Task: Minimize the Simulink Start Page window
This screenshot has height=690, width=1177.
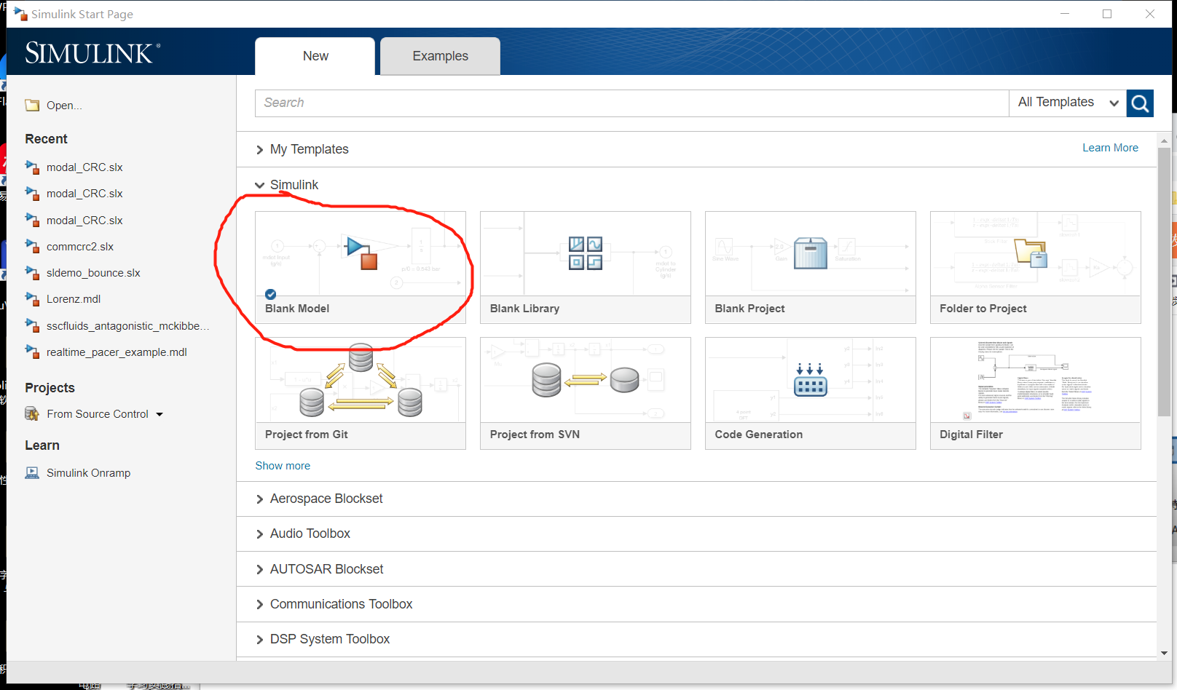Action: click(1065, 14)
